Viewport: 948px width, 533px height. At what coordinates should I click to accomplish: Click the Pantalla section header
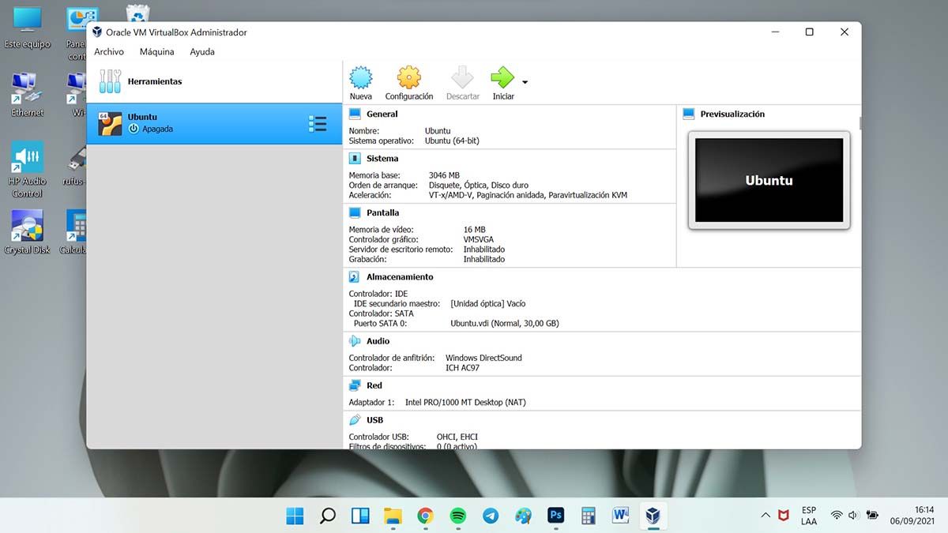382,213
